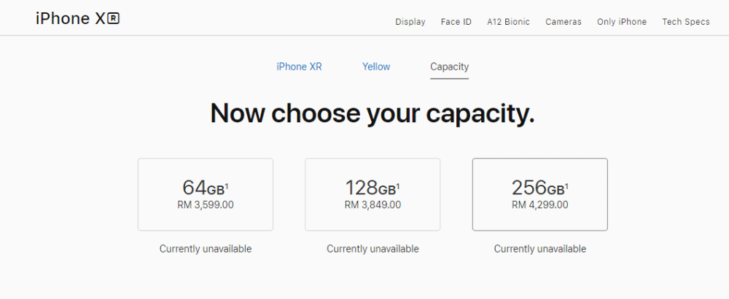This screenshot has height=299, width=729.
Task: Click Currently unavailable under the 256GB card
Action: (539, 249)
